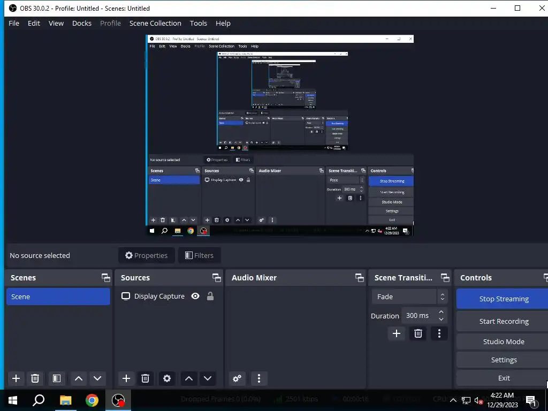This screenshot has height=411, width=548.
Task: Move scene up arrow in Scenes panel
Action: (x=79, y=378)
